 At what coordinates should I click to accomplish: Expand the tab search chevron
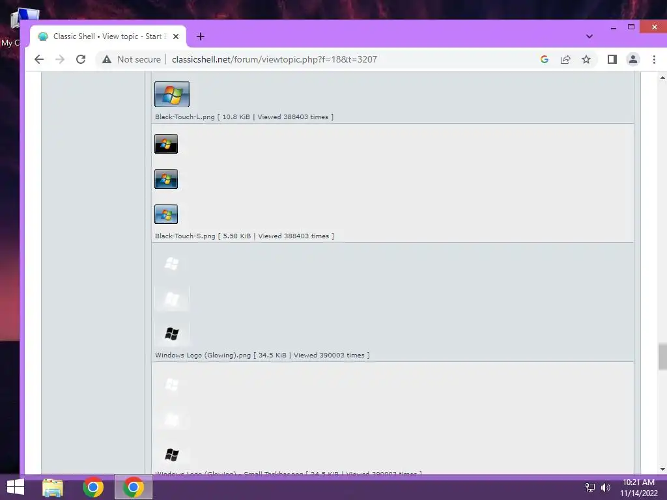click(x=589, y=36)
